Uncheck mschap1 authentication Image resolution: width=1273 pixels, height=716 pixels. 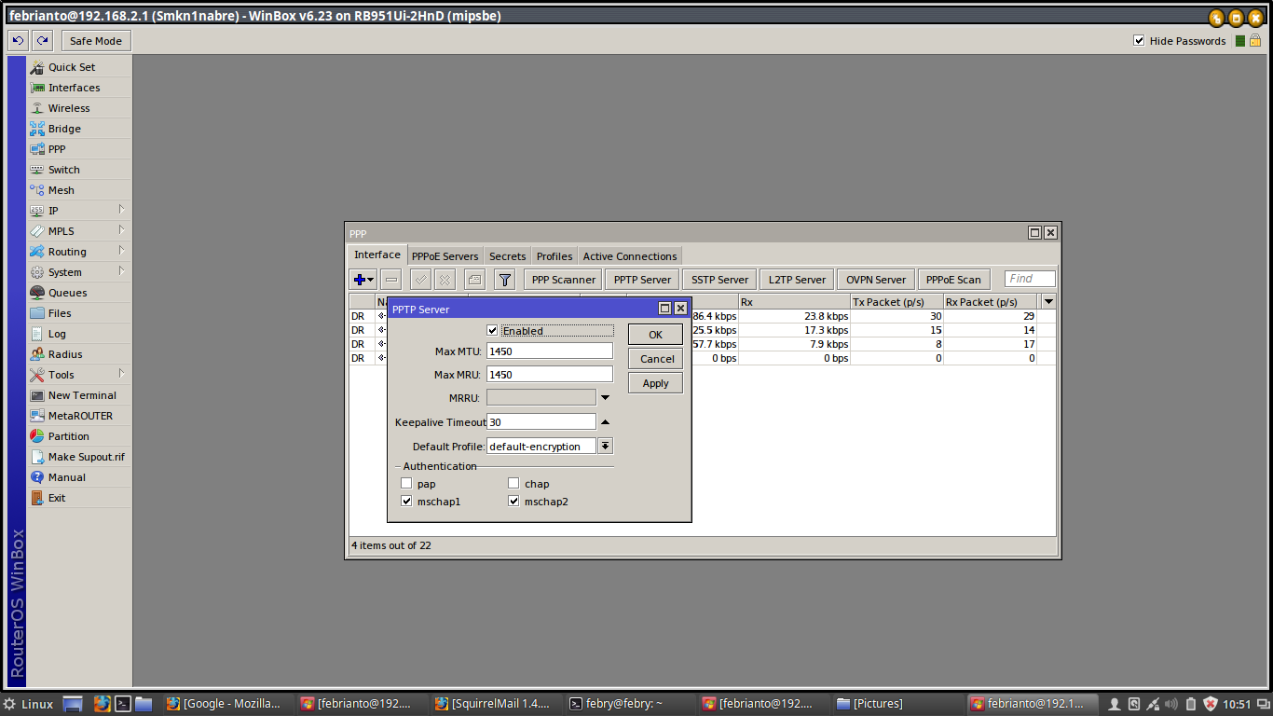(406, 501)
